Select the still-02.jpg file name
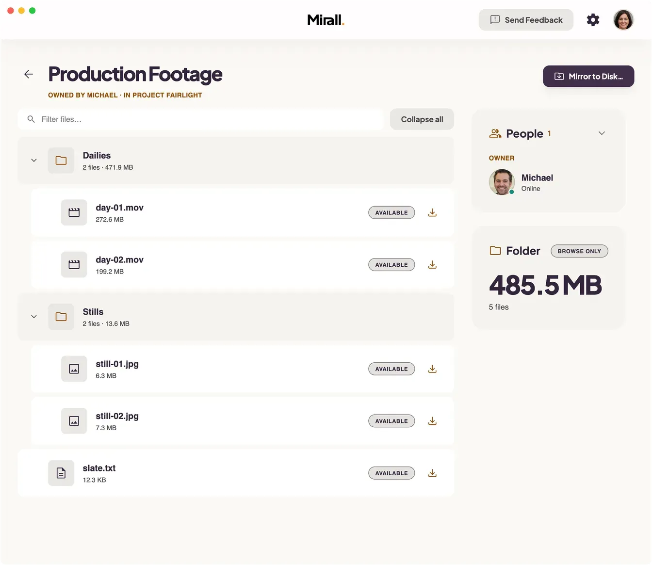Image resolution: width=652 pixels, height=565 pixels. [x=117, y=416]
